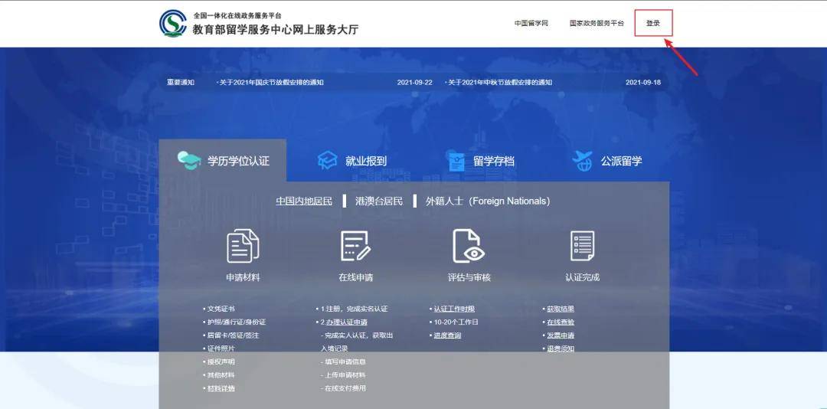The image size is (827, 409).
Task: Open the 办理认证申请 link
Action: (347, 322)
